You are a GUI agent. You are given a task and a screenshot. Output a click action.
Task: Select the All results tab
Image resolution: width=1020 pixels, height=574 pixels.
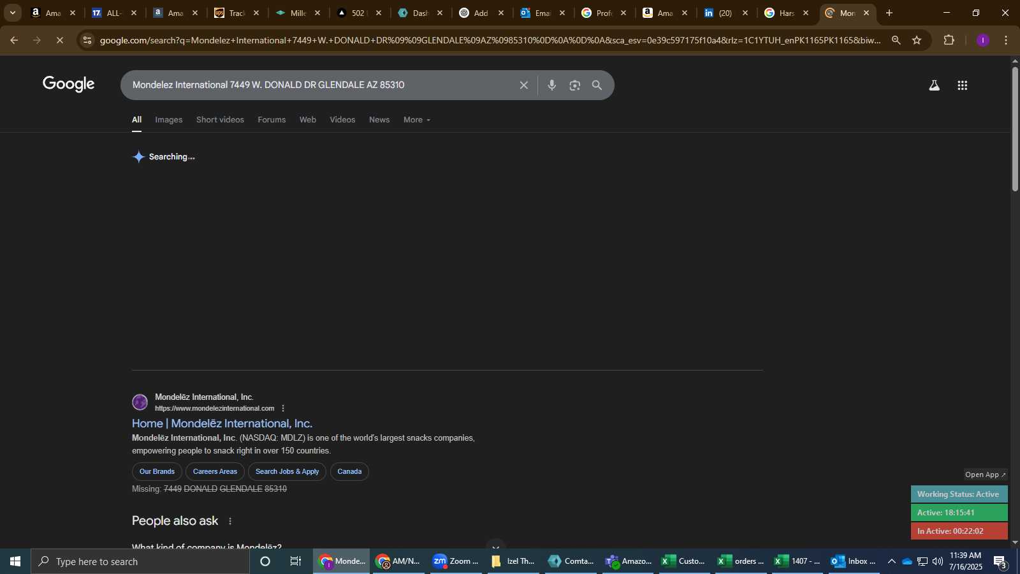pyautogui.click(x=136, y=120)
